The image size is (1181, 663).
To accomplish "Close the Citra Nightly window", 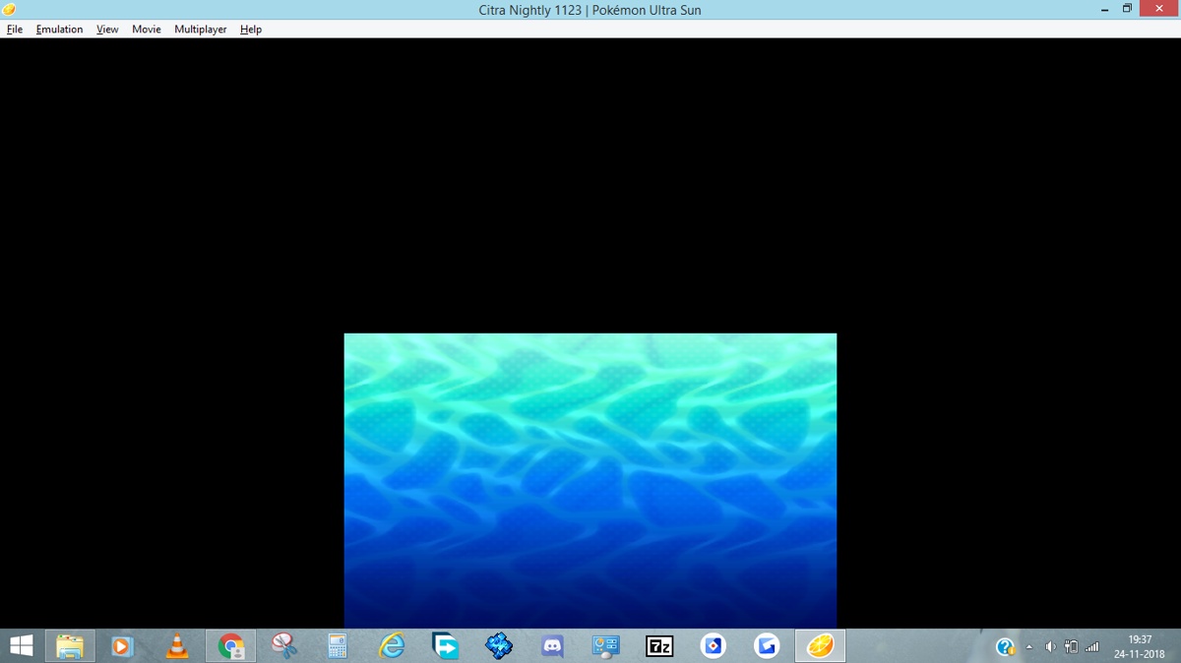I will pyautogui.click(x=1159, y=9).
